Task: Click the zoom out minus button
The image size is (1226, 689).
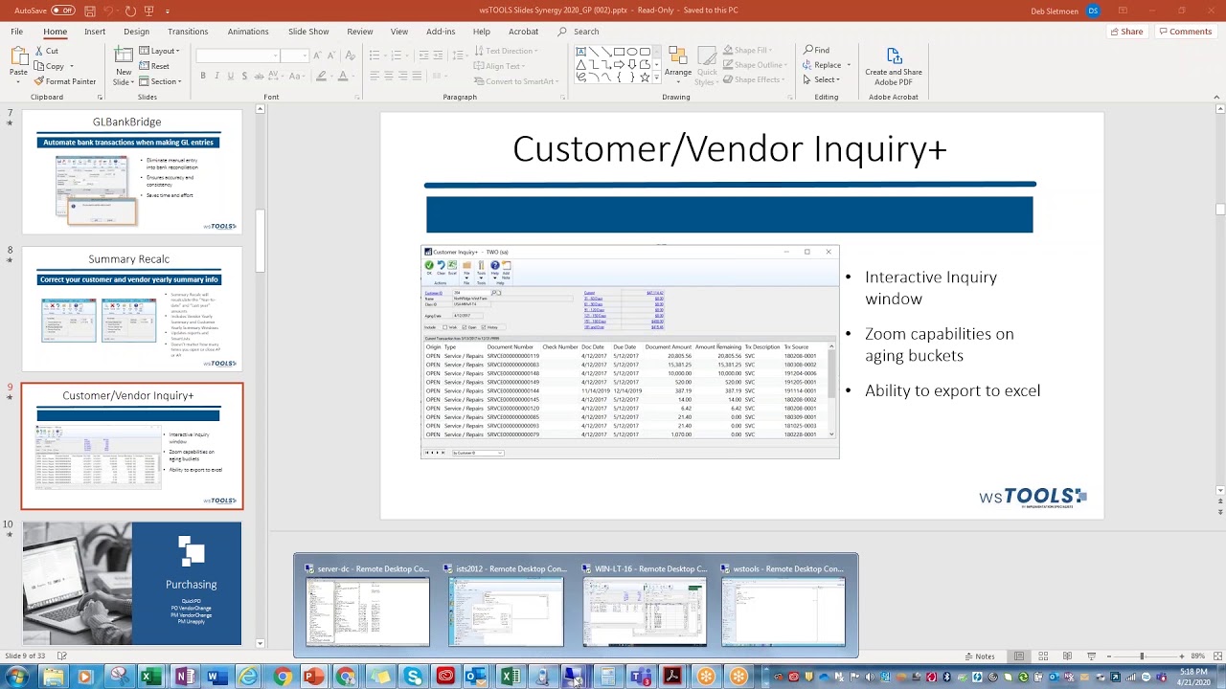Action: pos(1109,656)
